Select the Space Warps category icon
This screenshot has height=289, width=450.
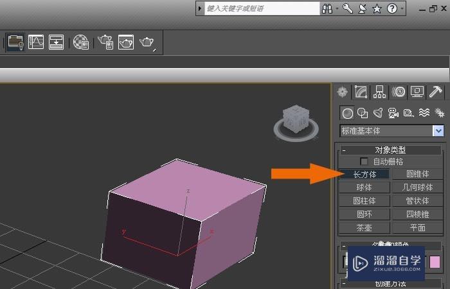[424, 112]
